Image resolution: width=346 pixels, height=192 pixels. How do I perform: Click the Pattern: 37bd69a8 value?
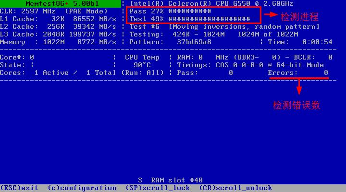pos(170,42)
